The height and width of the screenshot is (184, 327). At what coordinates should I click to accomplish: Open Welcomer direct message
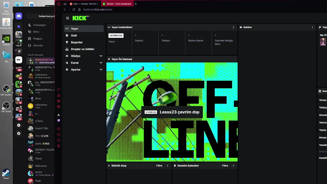tap(41, 166)
